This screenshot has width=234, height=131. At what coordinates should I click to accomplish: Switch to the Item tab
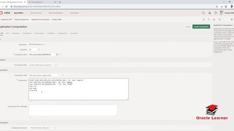pyautogui.click(x=8, y=33)
